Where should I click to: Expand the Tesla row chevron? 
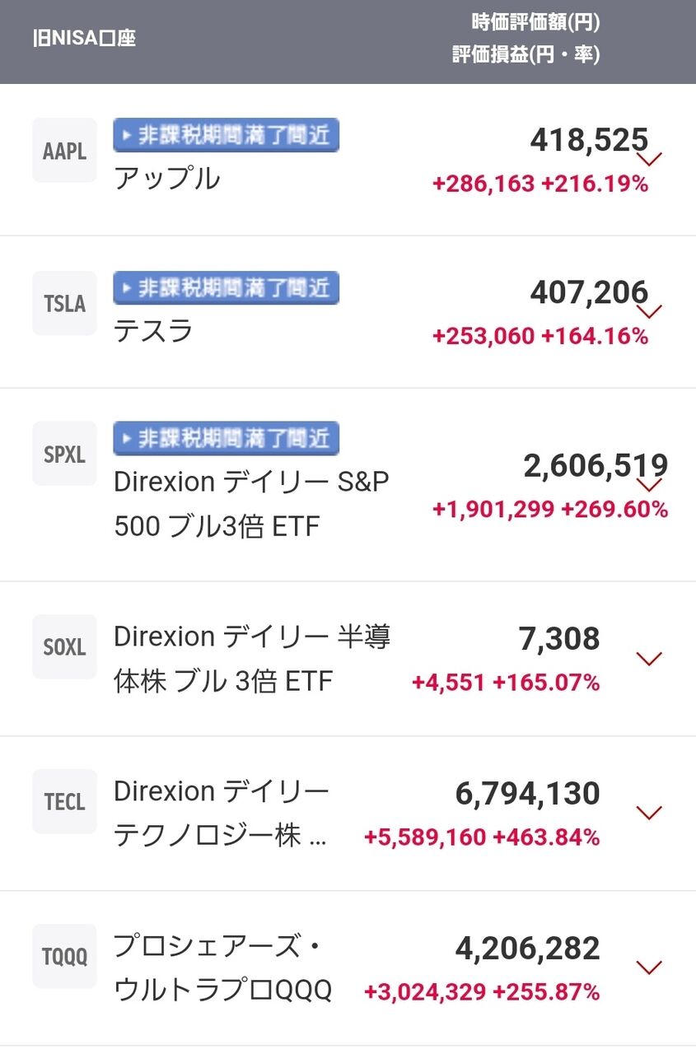[x=650, y=311]
